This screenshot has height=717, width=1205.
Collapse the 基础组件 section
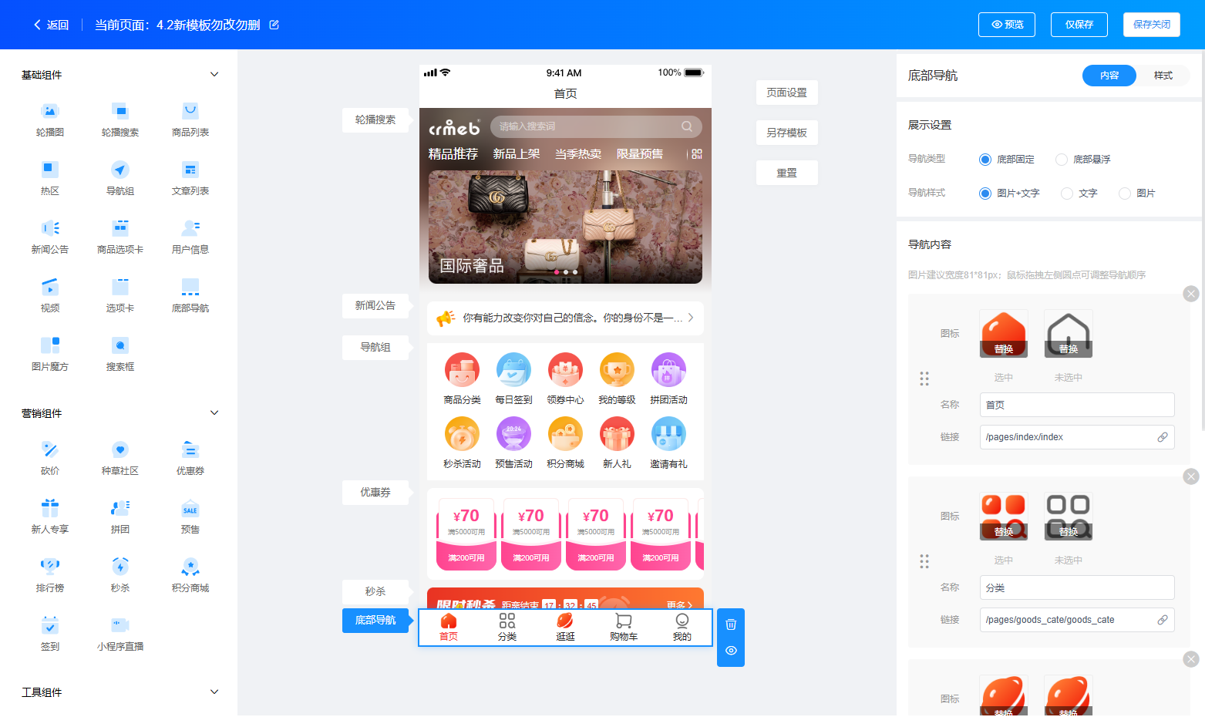pos(214,75)
